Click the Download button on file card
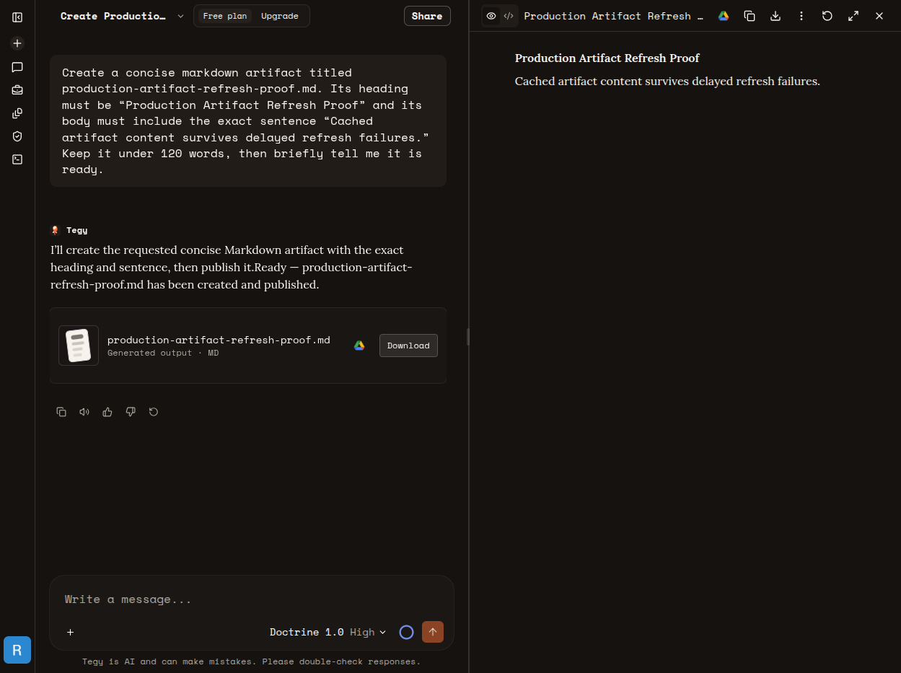This screenshot has width=901, height=673. [408, 346]
